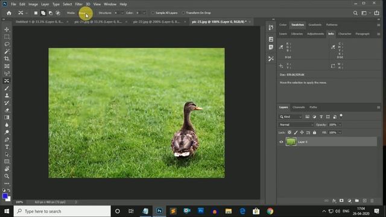Image resolution: width=386 pixels, height=217 pixels.
Task: Click the foreground blue color swatch
Action: [5, 196]
